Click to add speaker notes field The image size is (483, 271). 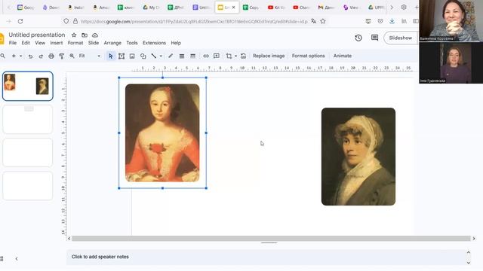[x=267, y=257]
